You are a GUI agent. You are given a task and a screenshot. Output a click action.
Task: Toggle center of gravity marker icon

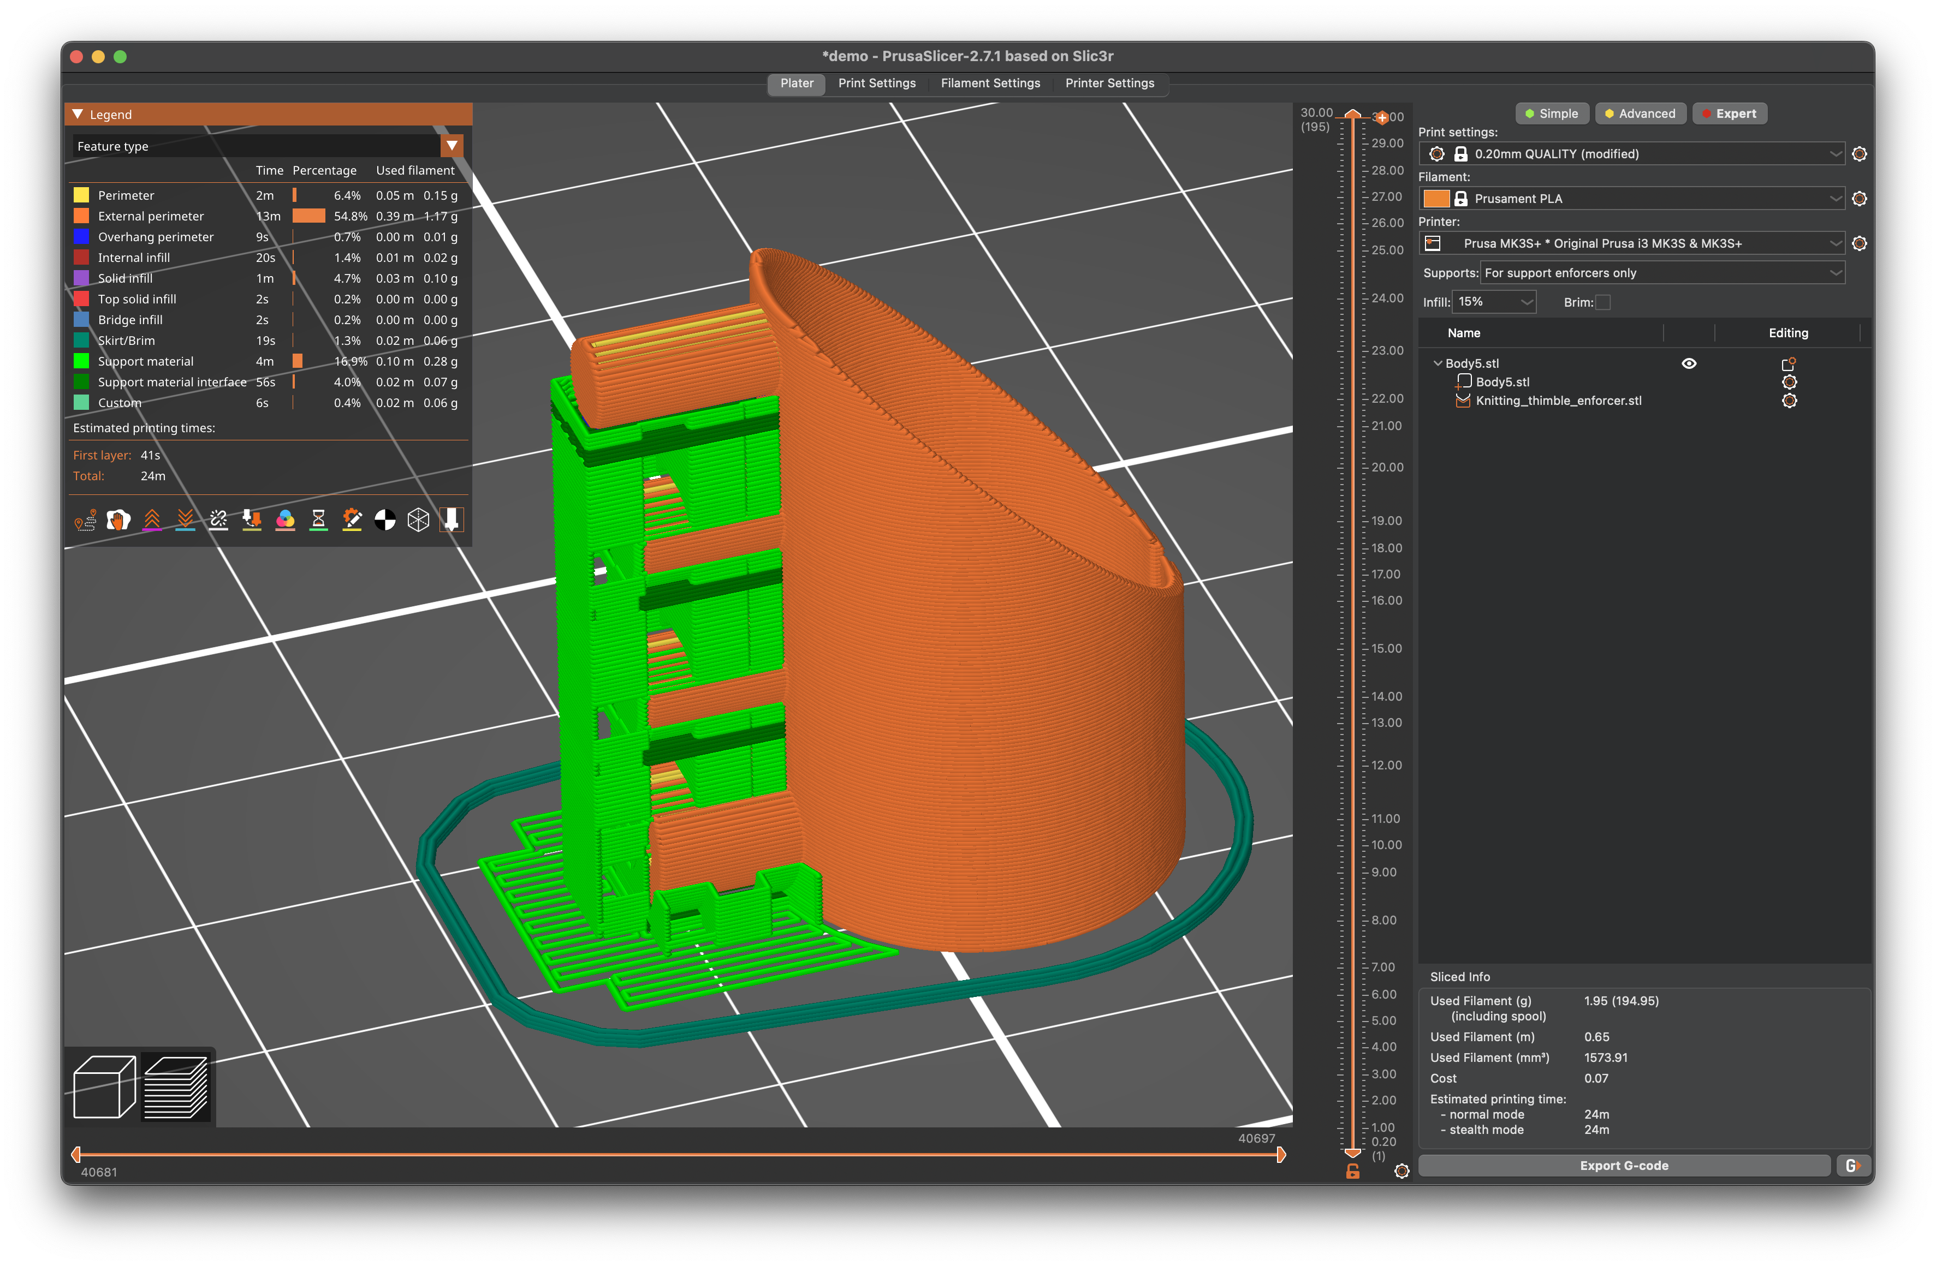[x=385, y=521]
